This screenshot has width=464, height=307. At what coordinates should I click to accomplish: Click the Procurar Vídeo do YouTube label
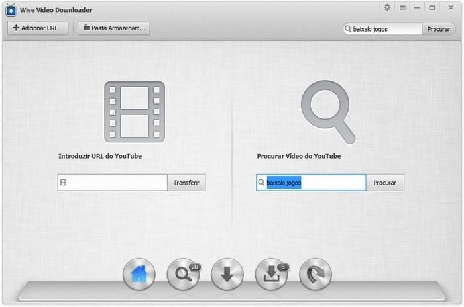click(299, 156)
